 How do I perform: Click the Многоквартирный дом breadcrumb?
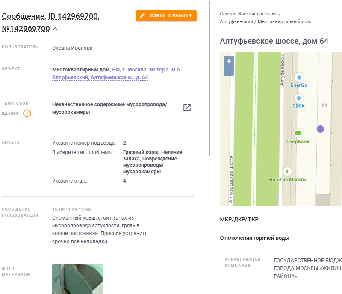click(x=284, y=21)
